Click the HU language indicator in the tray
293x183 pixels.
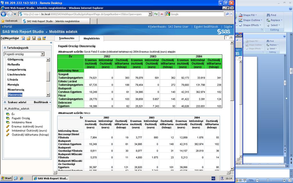pyautogui.click(x=213, y=178)
